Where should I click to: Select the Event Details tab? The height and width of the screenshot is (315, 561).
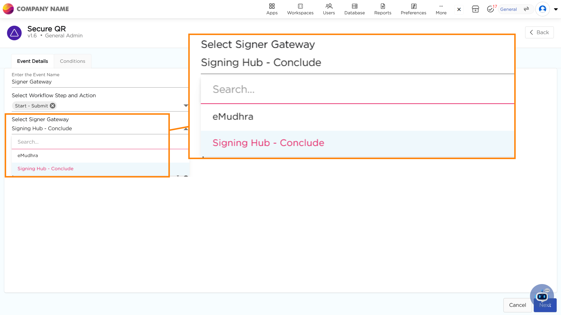click(x=32, y=61)
